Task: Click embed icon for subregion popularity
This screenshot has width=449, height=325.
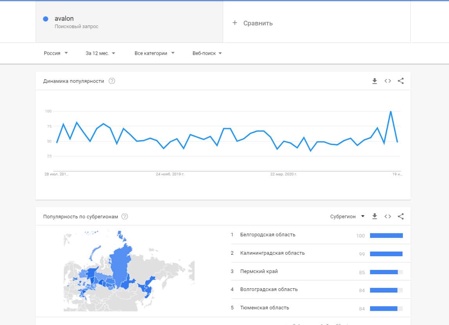Action: (x=388, y=216)
